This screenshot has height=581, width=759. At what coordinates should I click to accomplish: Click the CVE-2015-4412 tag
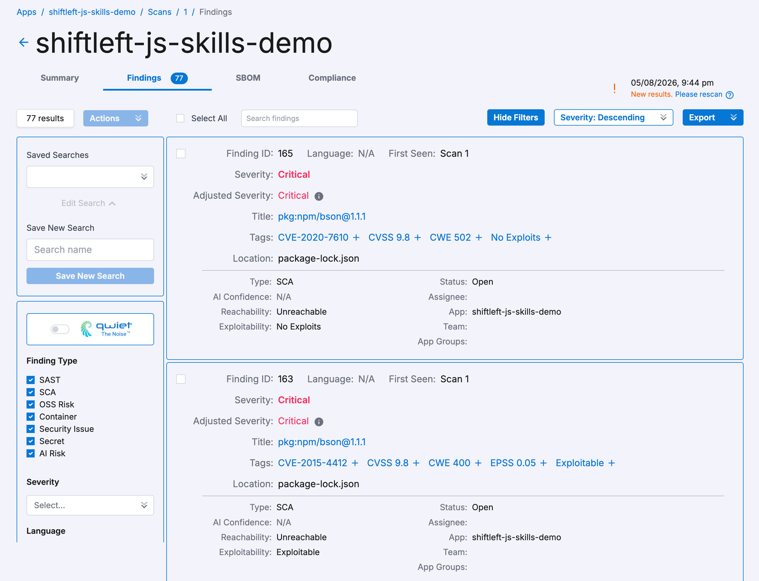(313, 463)
